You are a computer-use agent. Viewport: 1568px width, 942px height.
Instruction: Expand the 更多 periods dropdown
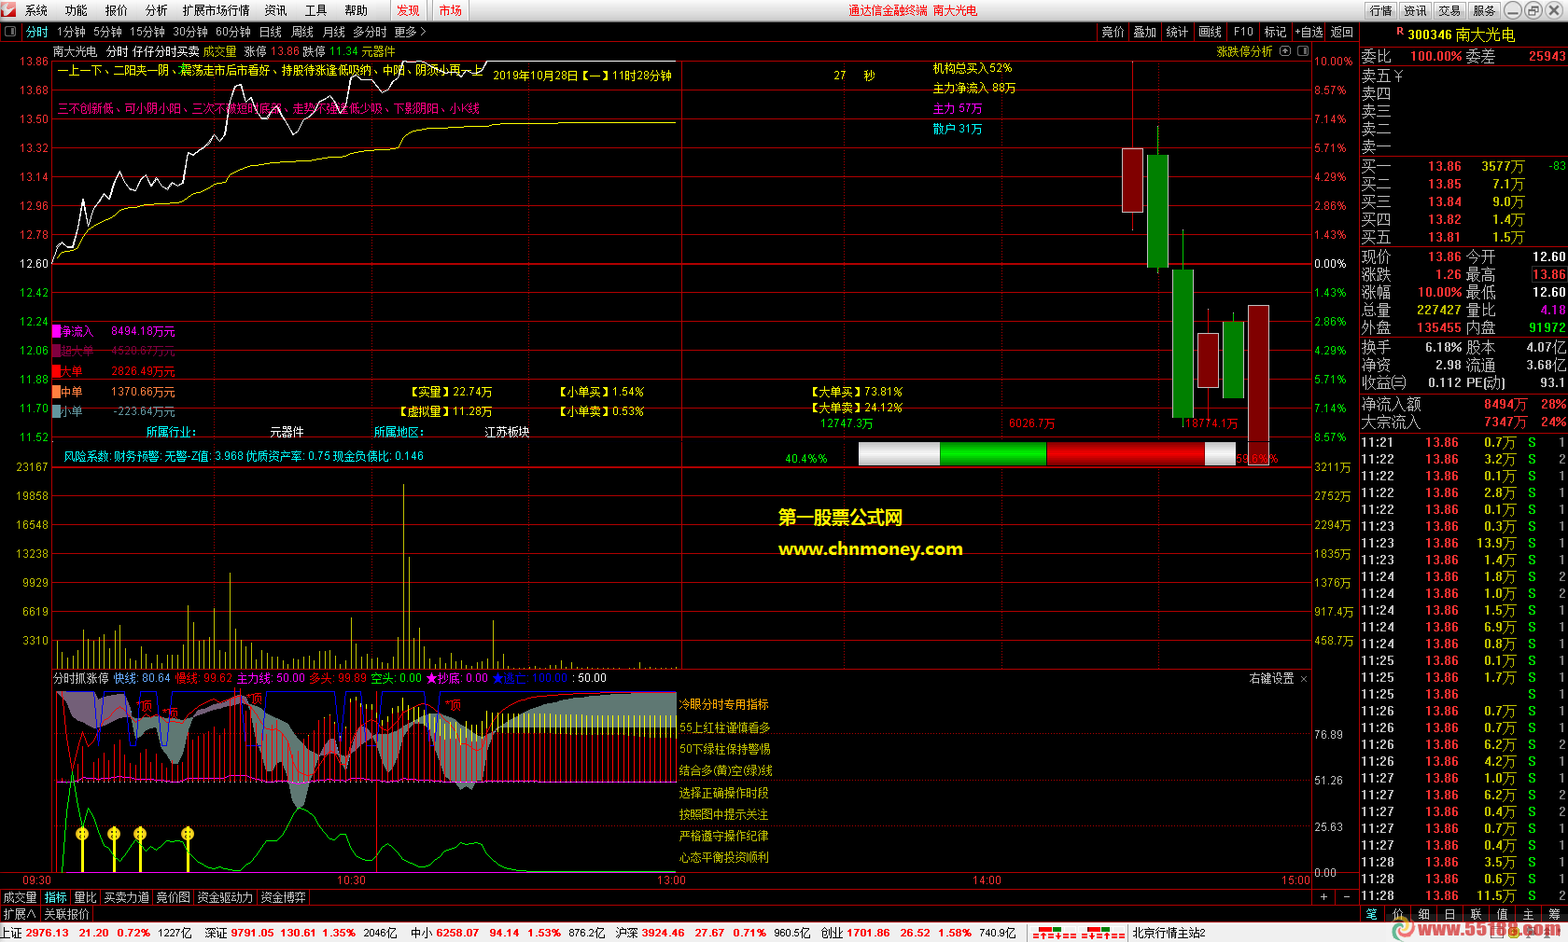point(410,32)
